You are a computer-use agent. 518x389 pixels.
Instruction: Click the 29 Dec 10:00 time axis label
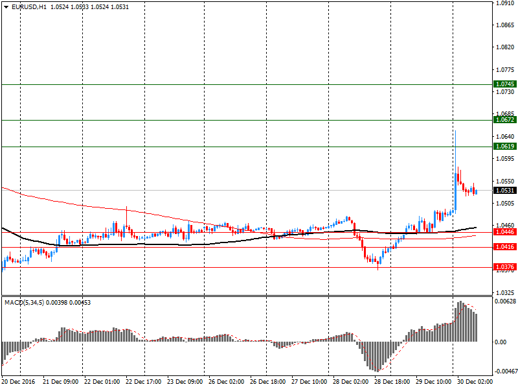coord(434,382)
